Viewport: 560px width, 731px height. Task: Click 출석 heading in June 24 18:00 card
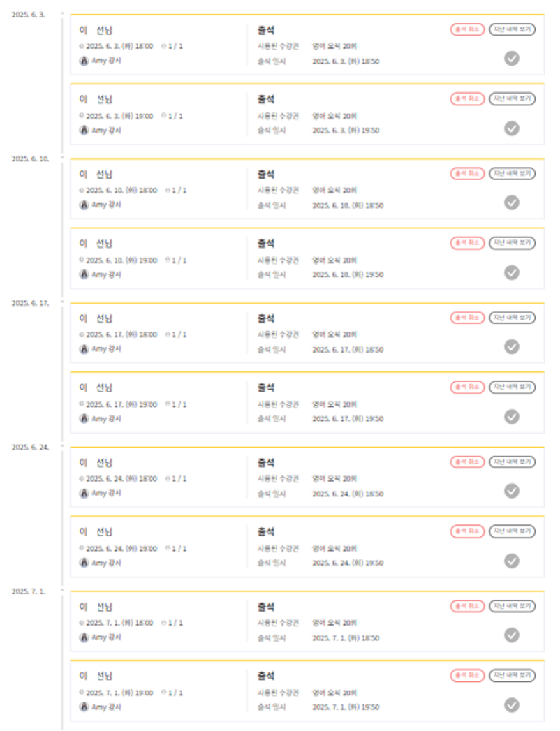tap(266, 463)
